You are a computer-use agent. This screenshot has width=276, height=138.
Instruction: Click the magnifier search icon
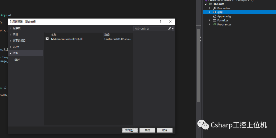[x=170, y=29]
